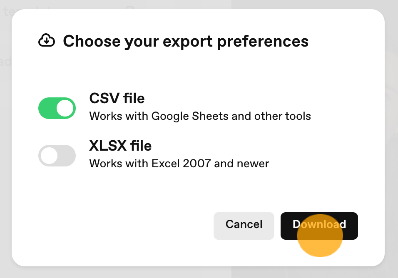This screenshot has height=278, width=398.
Task: Click dimmed backdrop left of the dialog
Action: click(5, 152)
